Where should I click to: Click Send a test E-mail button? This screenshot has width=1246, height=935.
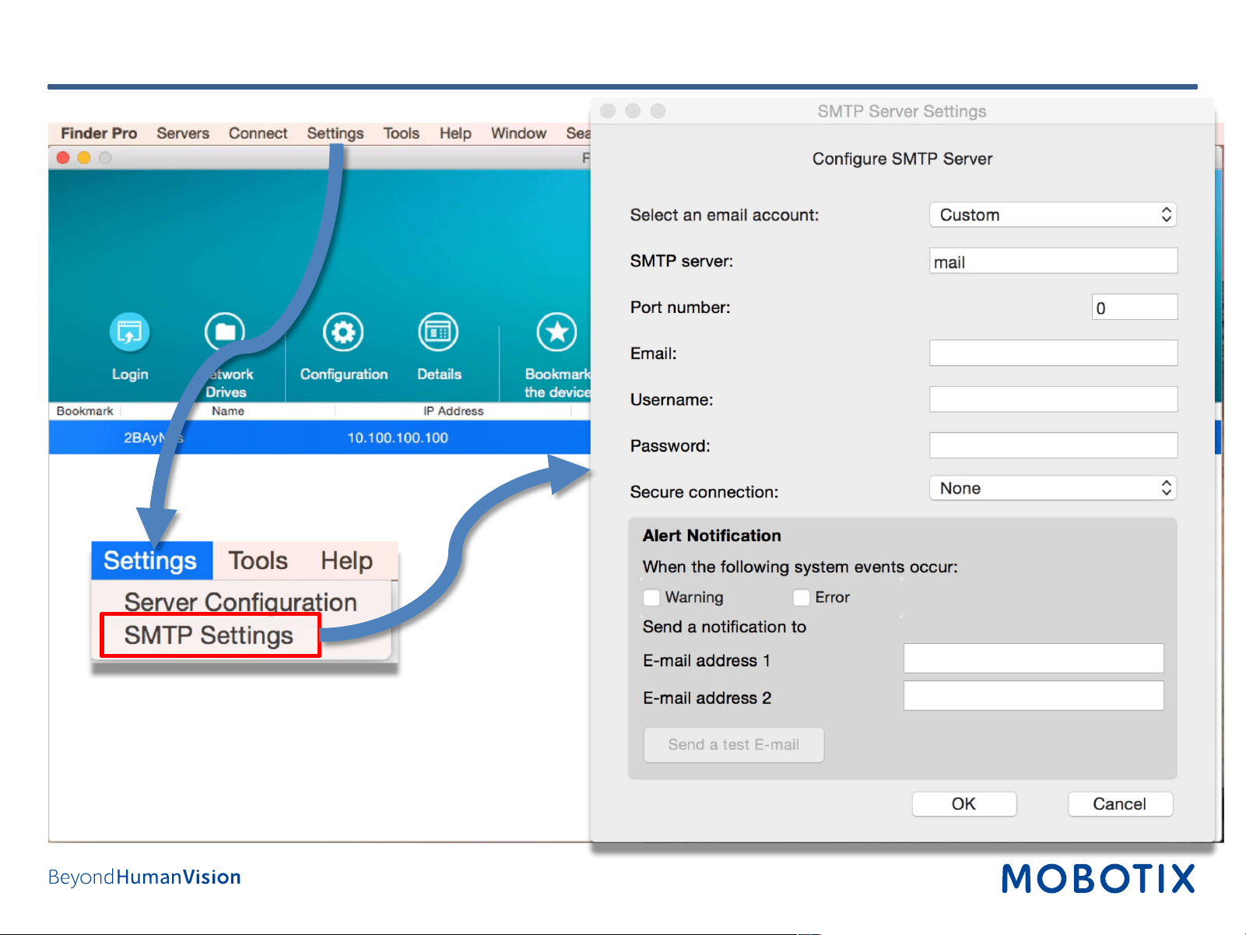[734, 745]
